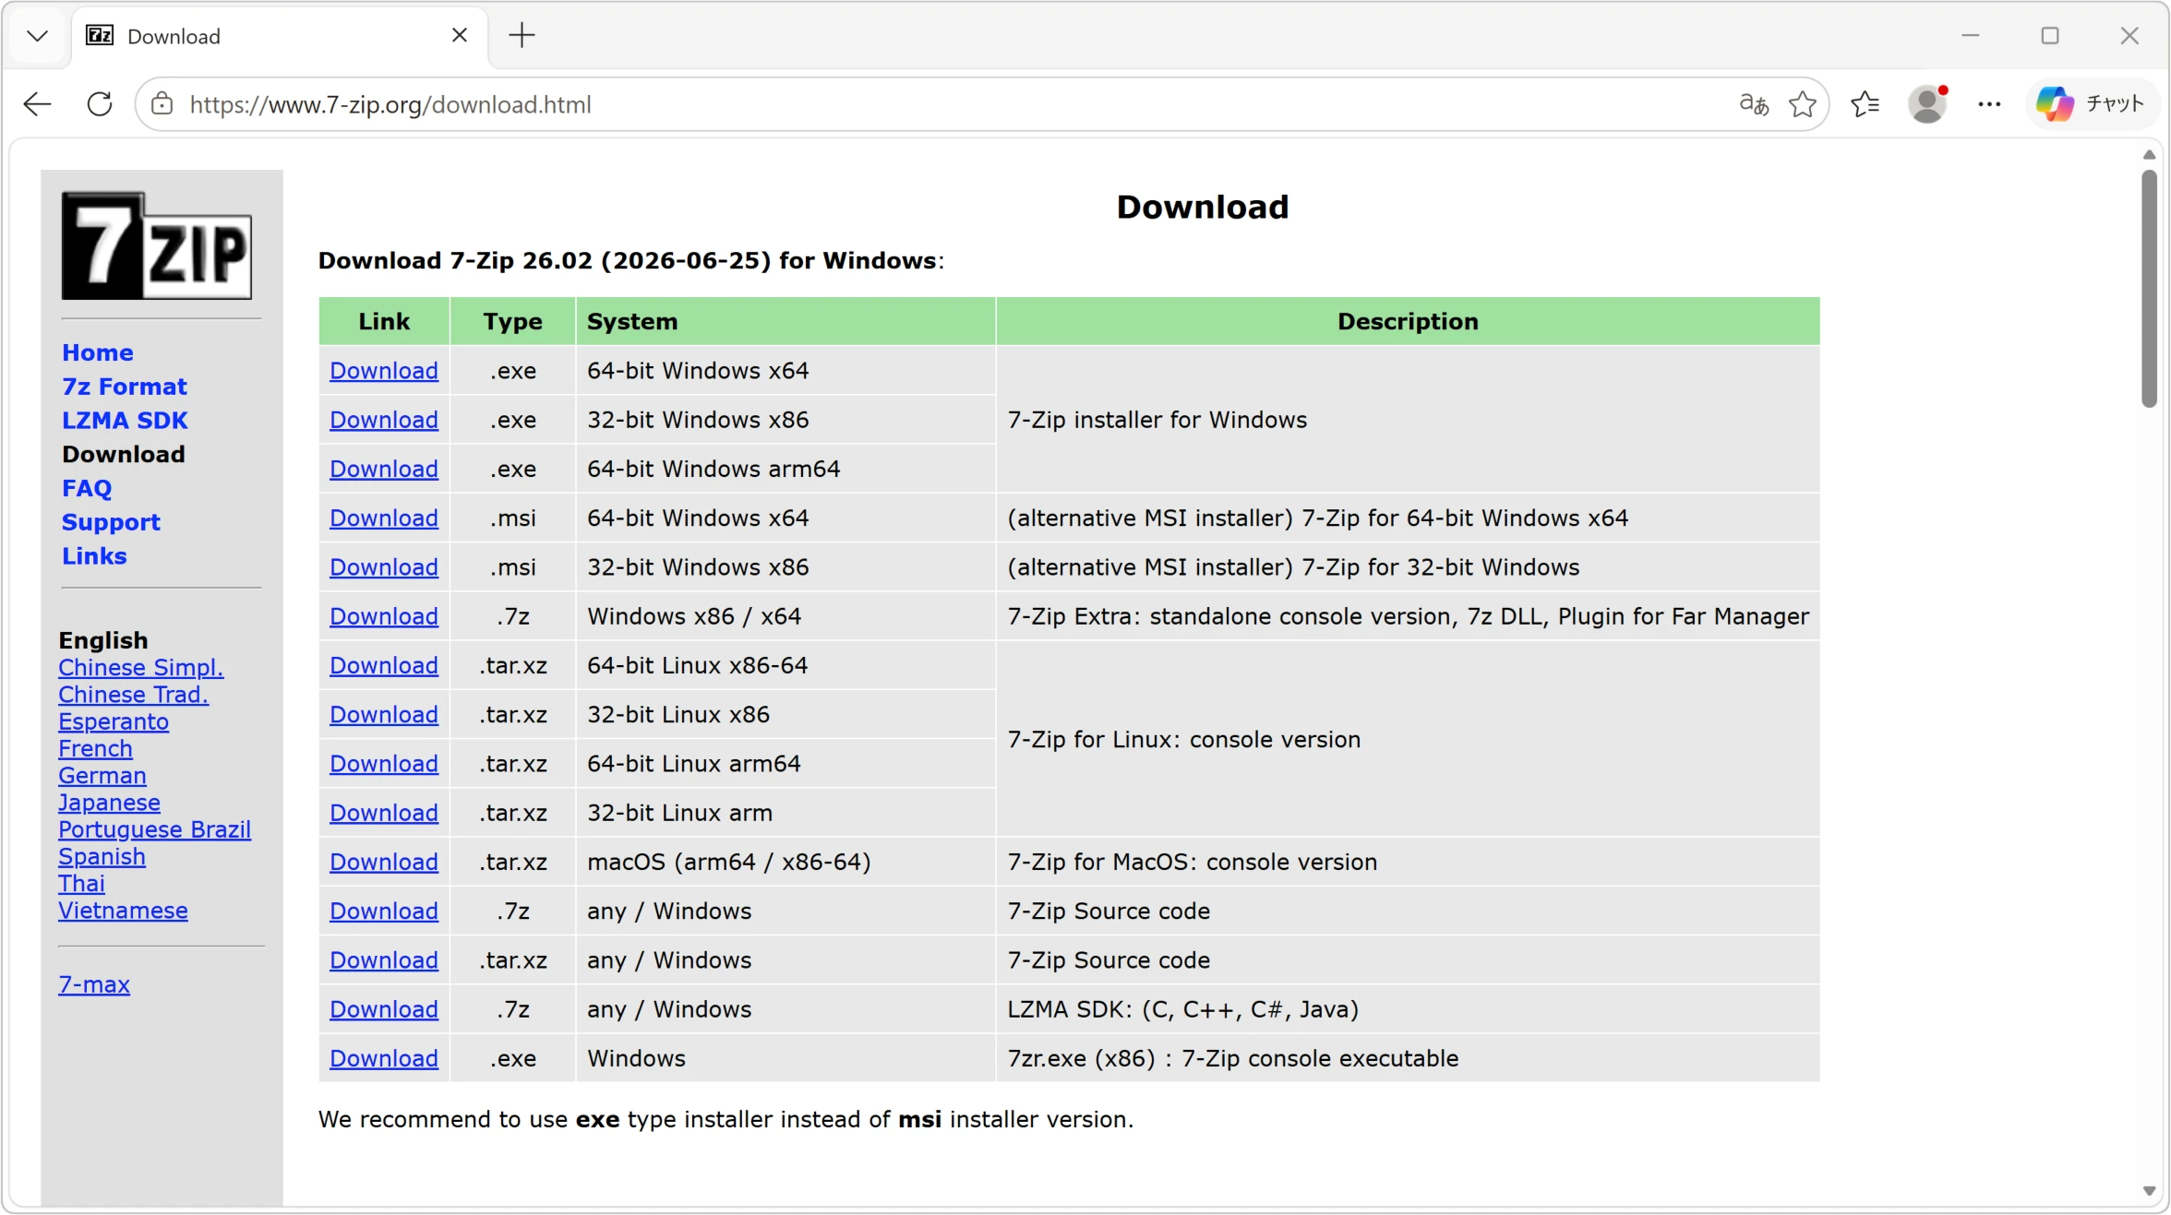2171x1215 pixels.
Task: Switch language to Chinese Simpl.
Action: 141,667
